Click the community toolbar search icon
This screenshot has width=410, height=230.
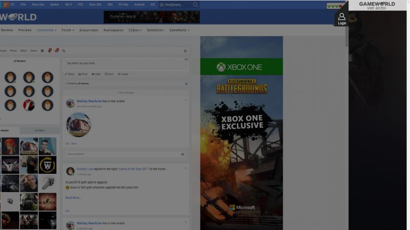pyautogui.click(x=64, y=51)
